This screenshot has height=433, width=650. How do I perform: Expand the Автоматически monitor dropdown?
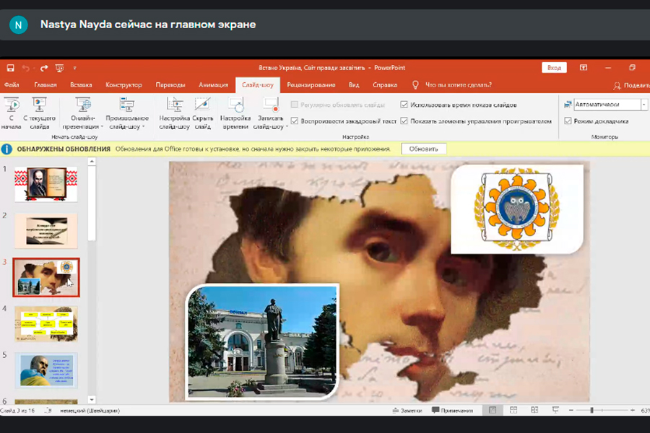point(643,105)
